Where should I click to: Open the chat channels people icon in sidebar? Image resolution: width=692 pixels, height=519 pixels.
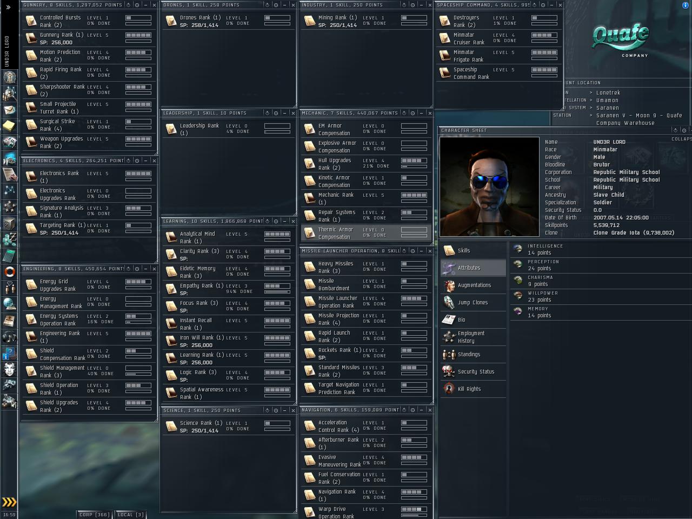pyautogui.click(x=9, y=288)
